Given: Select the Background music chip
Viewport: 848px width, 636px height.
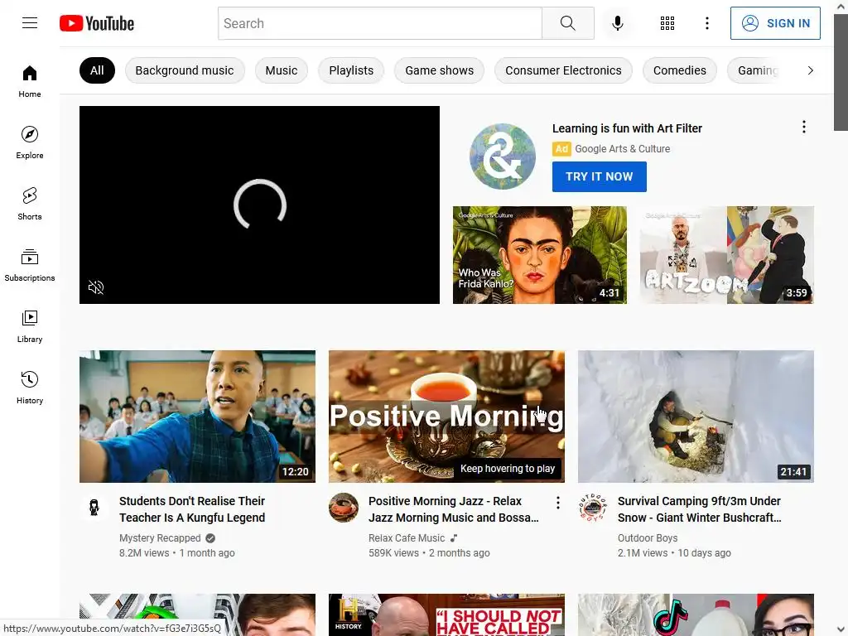Looking at the screenshot, I should click(x=185, y=70).
